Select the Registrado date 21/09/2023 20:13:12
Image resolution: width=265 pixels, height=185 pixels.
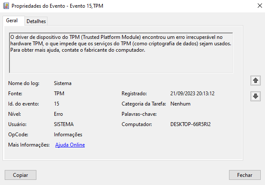tap(192, 94)
